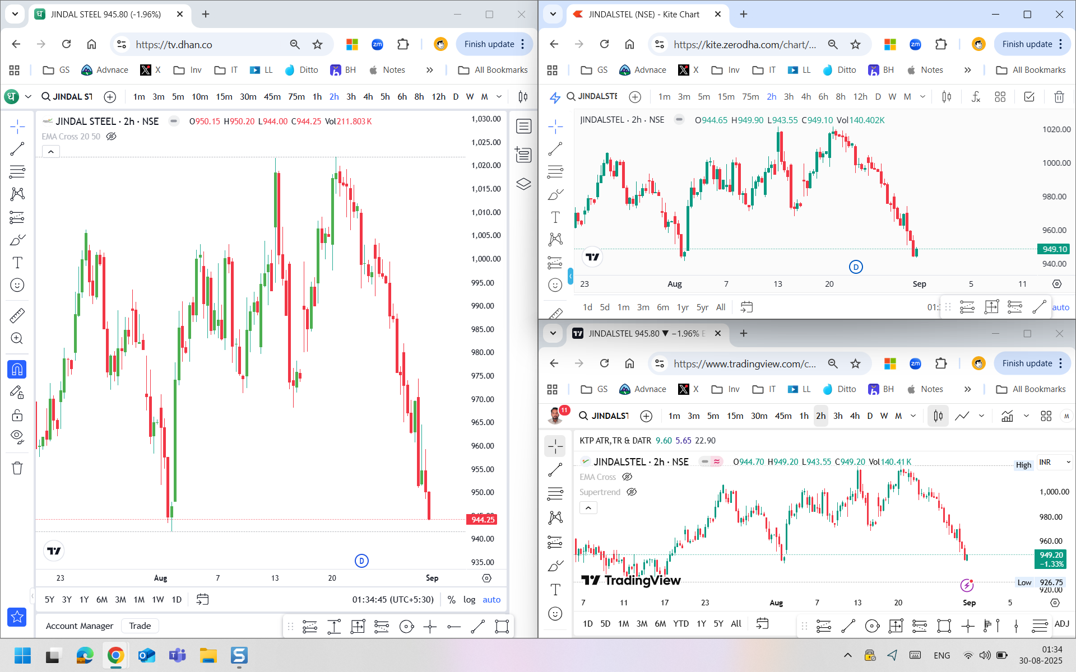Click the trash remove drawings icon in Dhan sidebar
The height and width of the screenshot is (672, 1076).
pos(17,468)
